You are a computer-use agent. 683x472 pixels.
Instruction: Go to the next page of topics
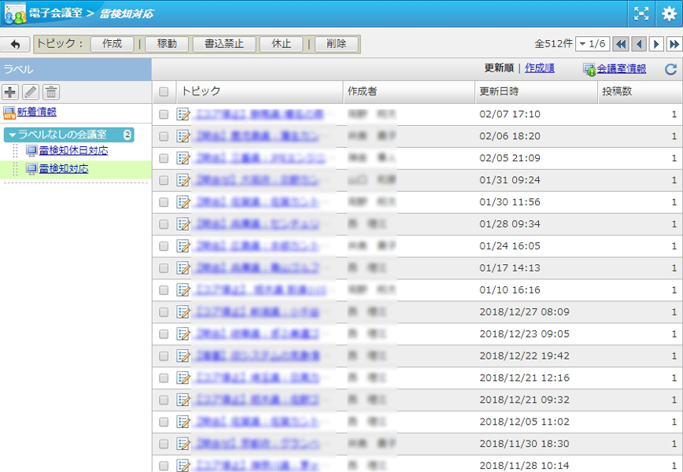click(x=656, y=44)
